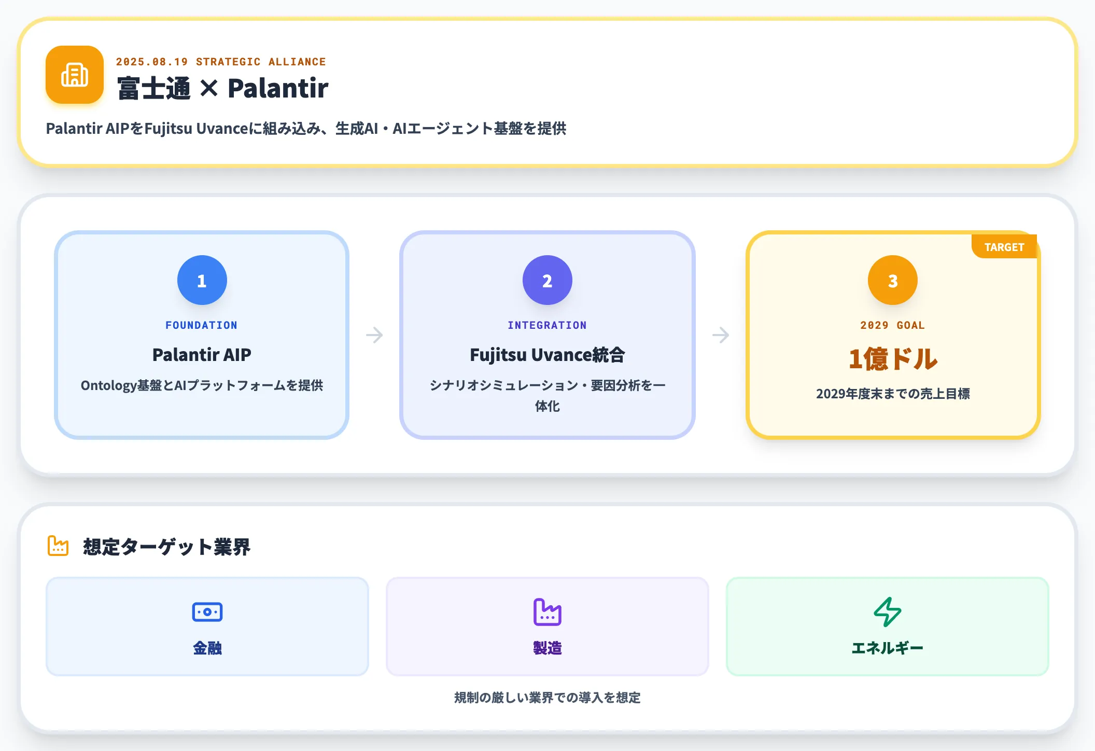Click the Fujitsu Uvance統合 card heading

point(547,355)
